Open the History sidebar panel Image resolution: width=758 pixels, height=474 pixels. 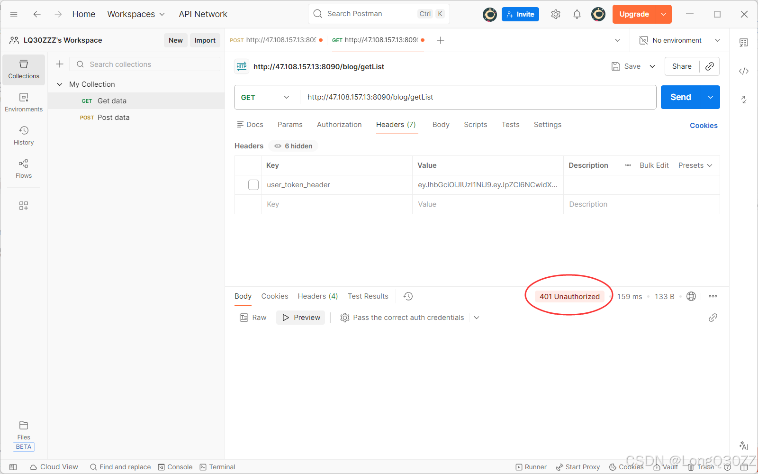pyautogui.click(x=24, y=136)
